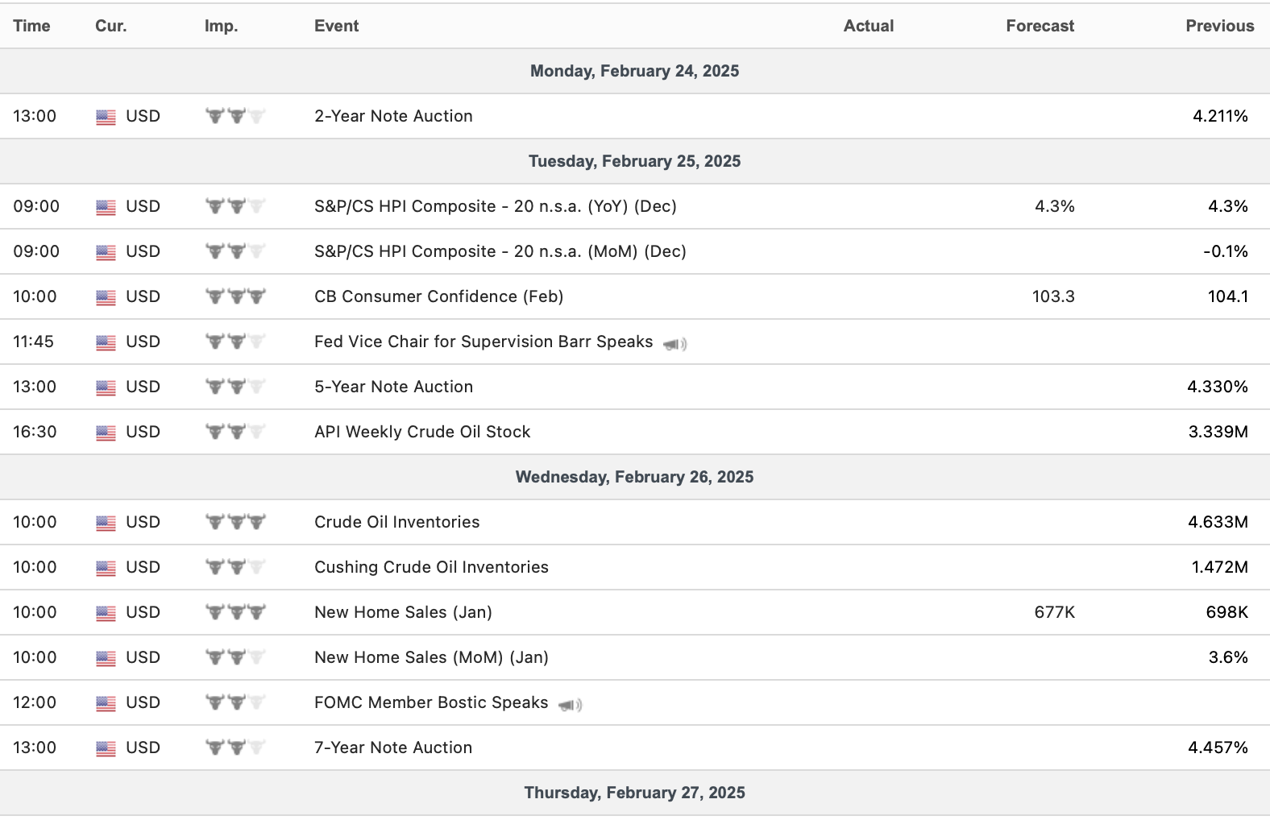
Task: Open the CB Consumer Confidence (Feb) event
Action: click(x=438, y=296)
